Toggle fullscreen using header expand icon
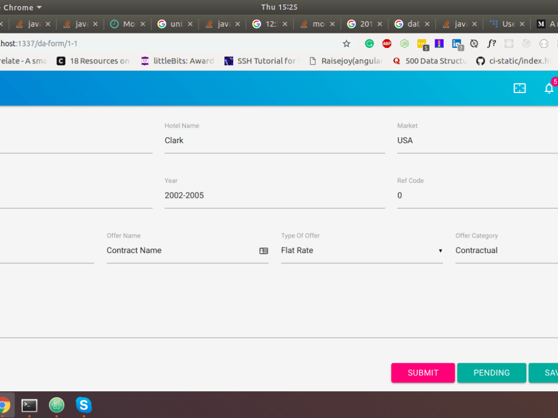558x418 pixels. (519, 88)
